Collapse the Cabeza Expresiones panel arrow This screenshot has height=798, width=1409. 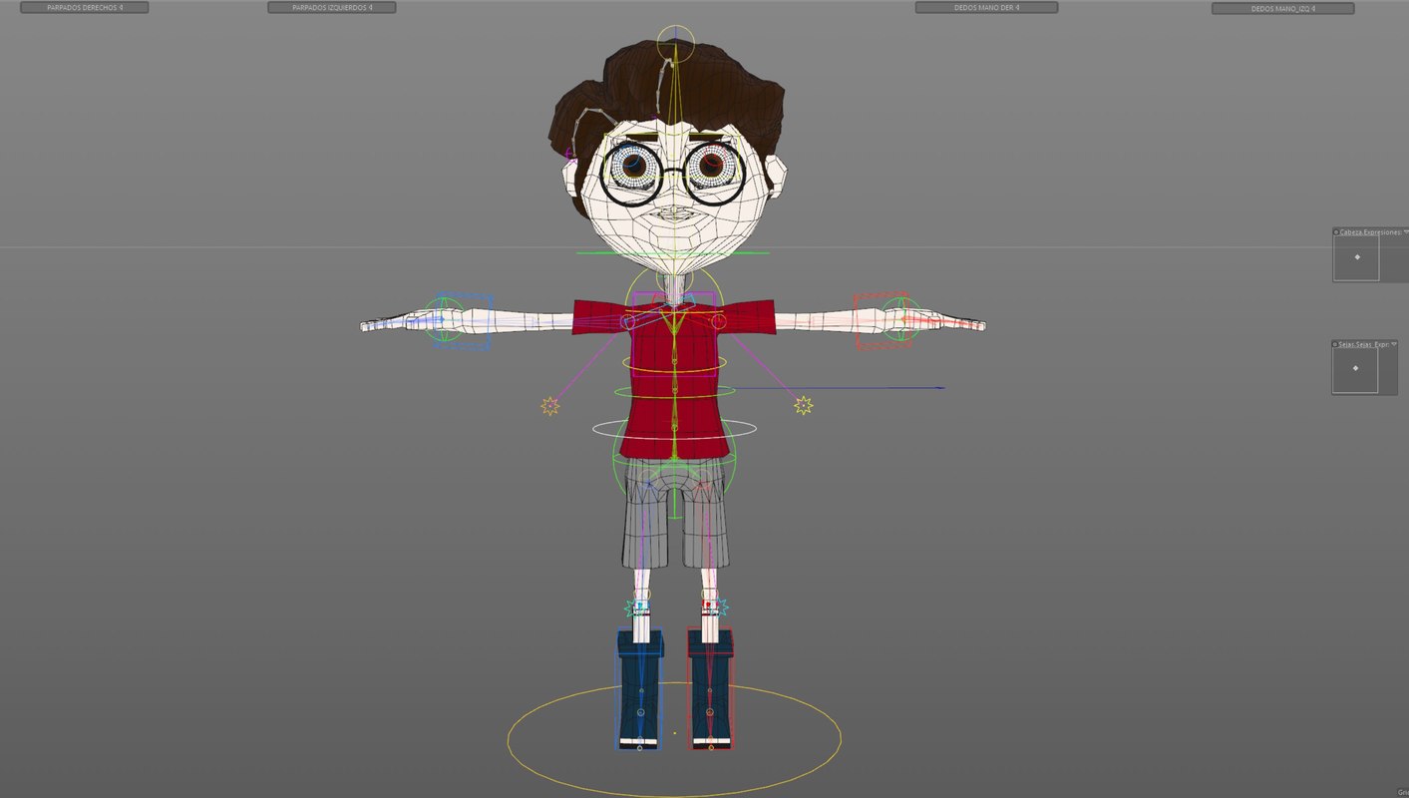click(1406, 231)
